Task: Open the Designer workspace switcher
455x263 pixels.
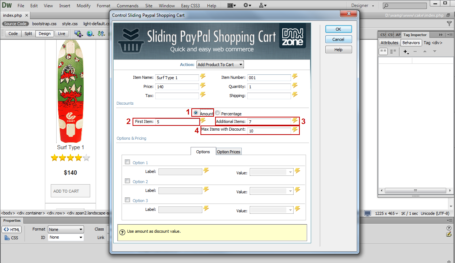Action: [x=363, y=5]
